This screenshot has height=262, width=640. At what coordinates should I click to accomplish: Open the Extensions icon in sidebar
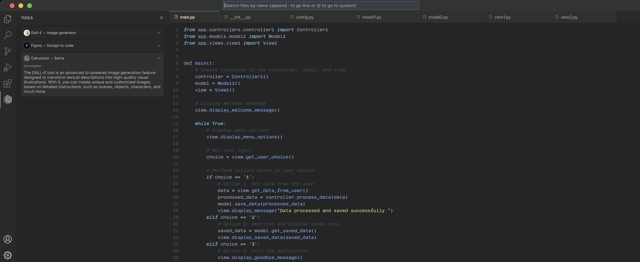tap(7, 83)
